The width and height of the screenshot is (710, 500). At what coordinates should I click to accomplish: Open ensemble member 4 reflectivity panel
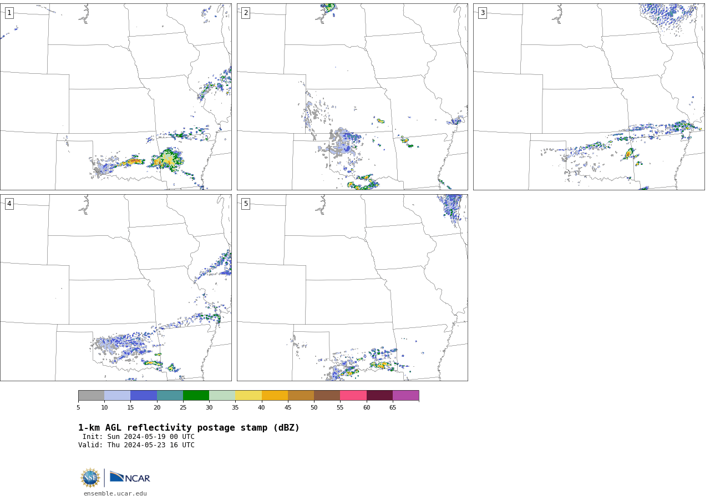116,287
